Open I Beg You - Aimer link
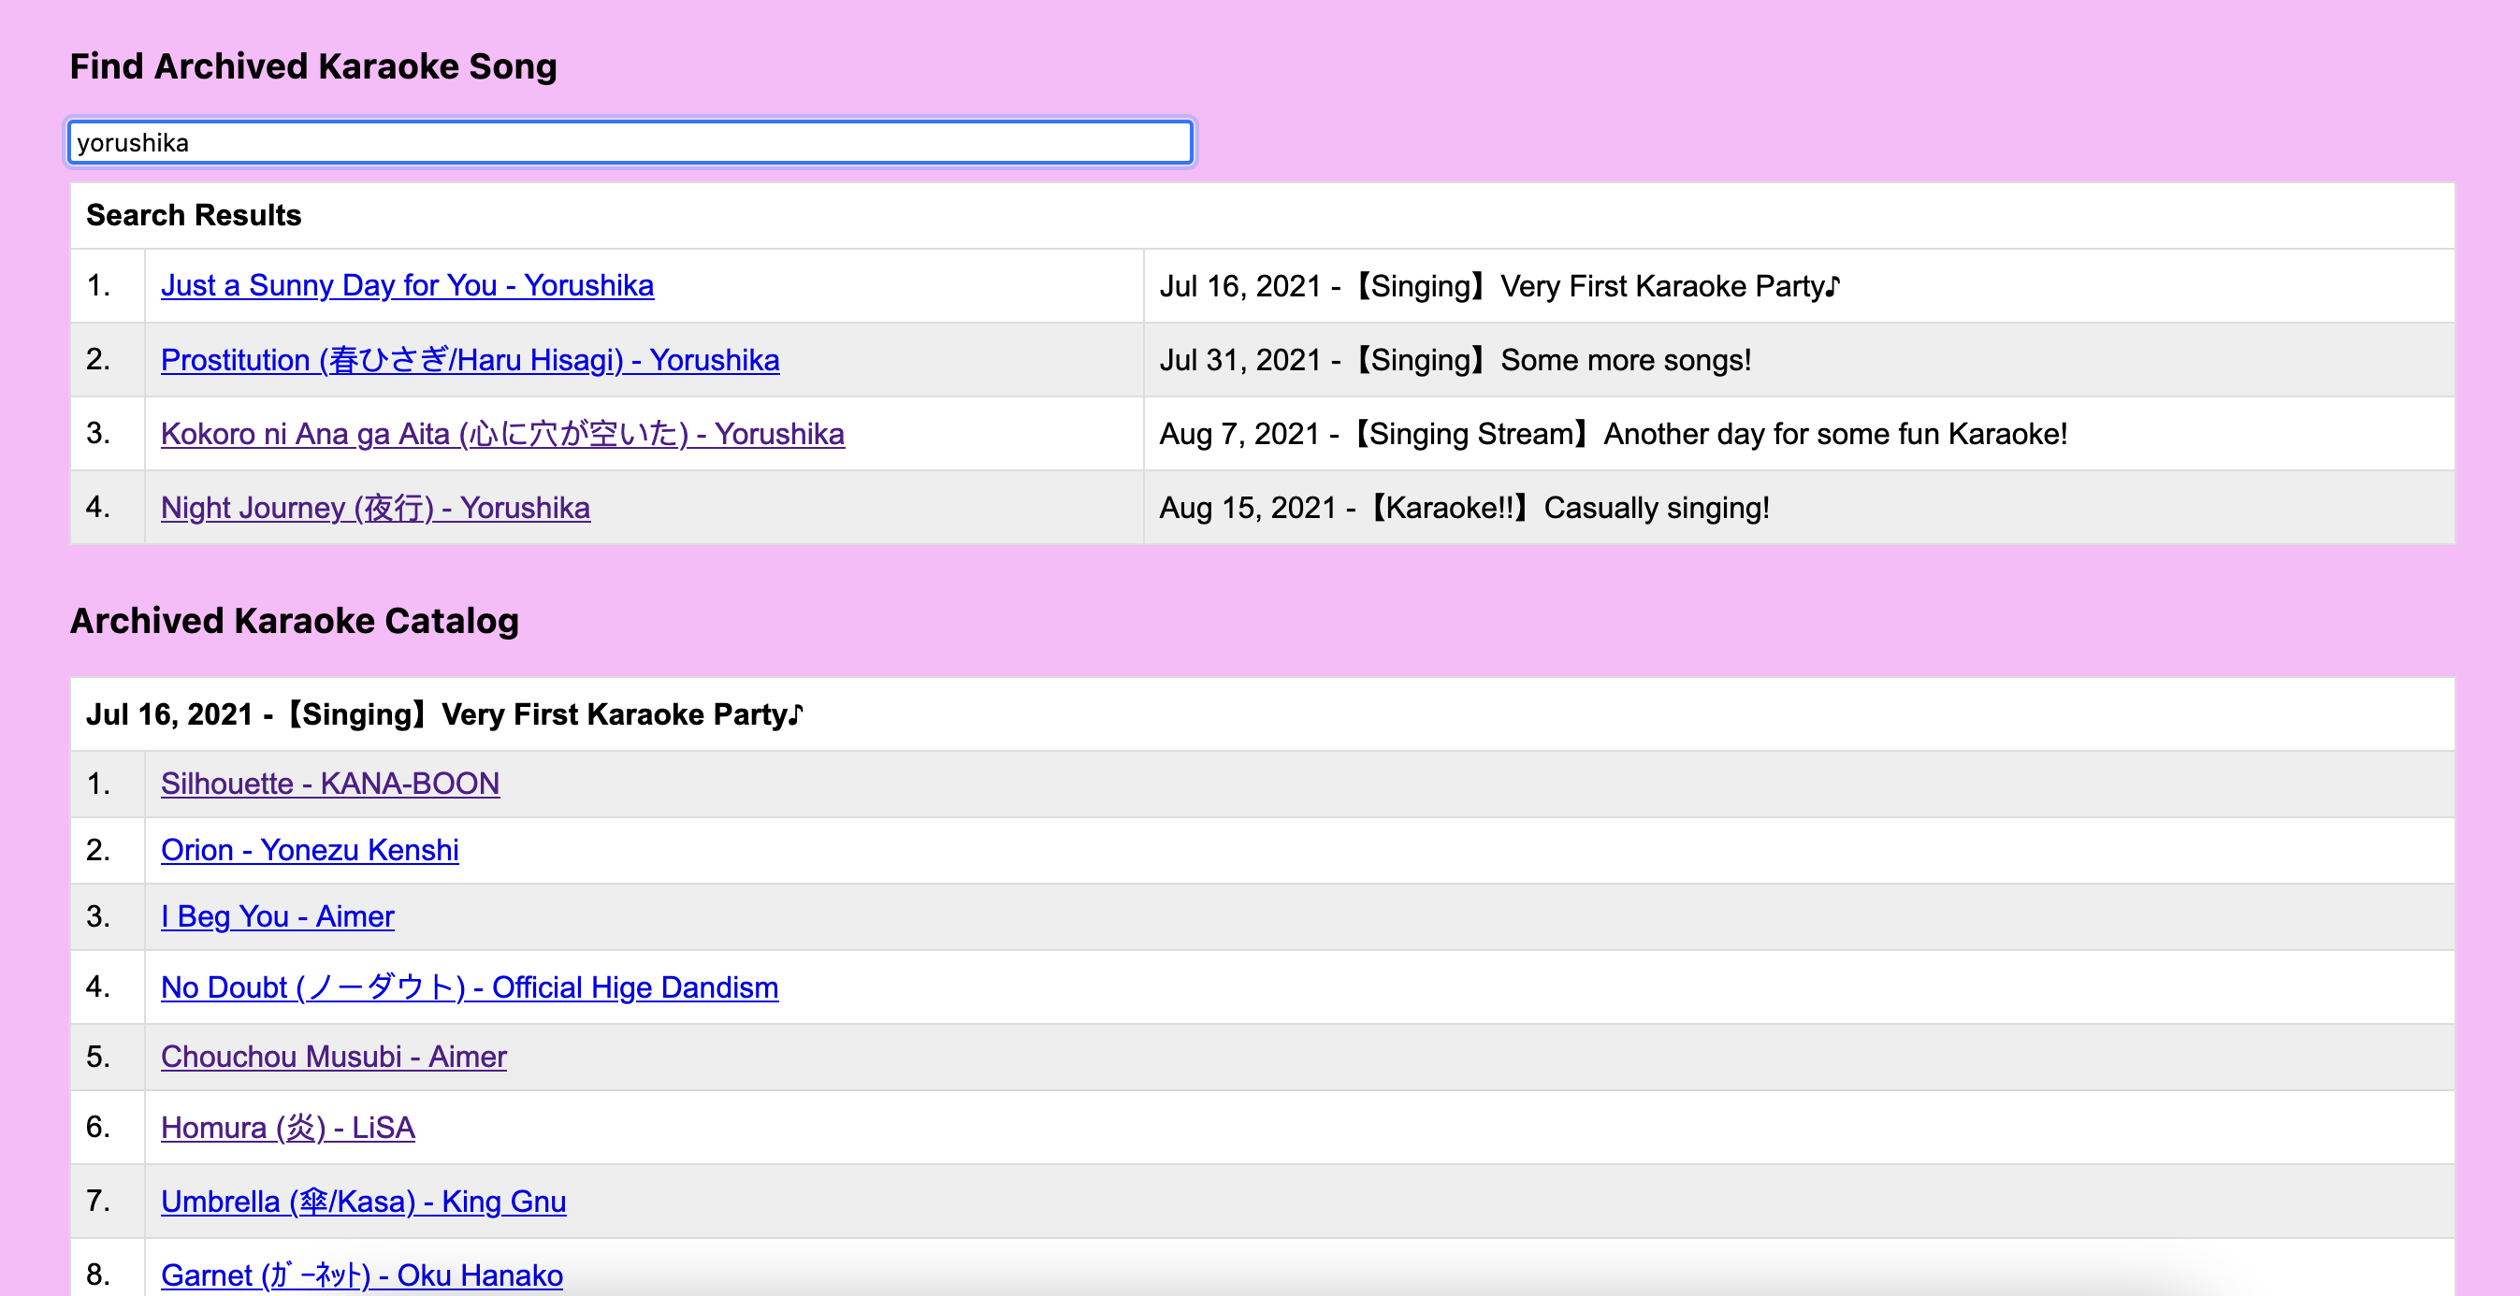2520x1296 pixels. tap(277, 916)
